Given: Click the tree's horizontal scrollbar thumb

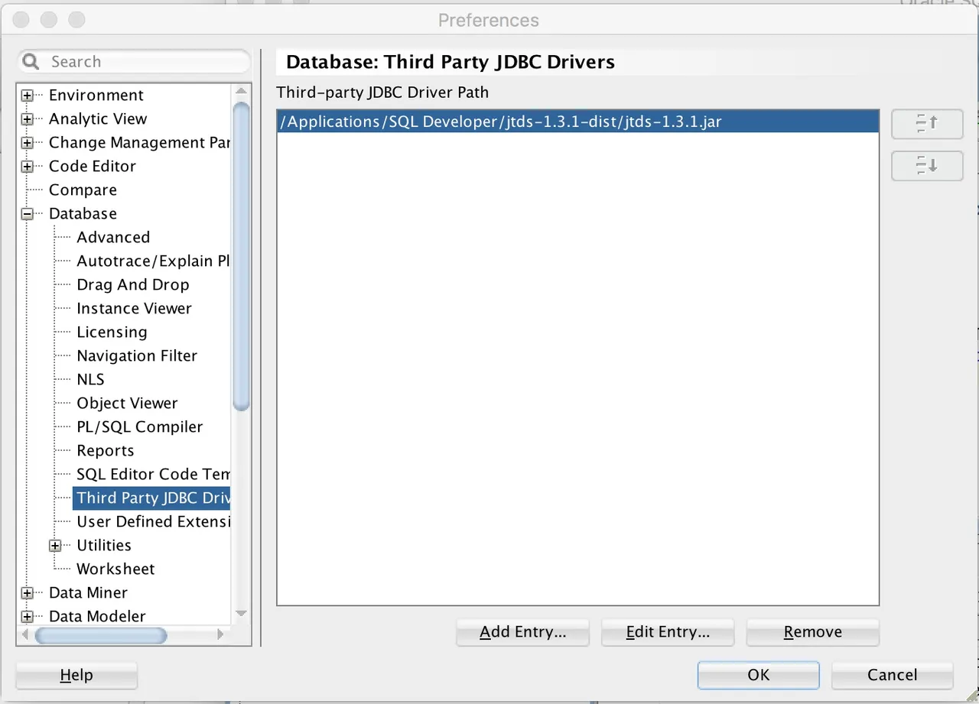Looking at the screenshot, I should (x=101, y=634).
